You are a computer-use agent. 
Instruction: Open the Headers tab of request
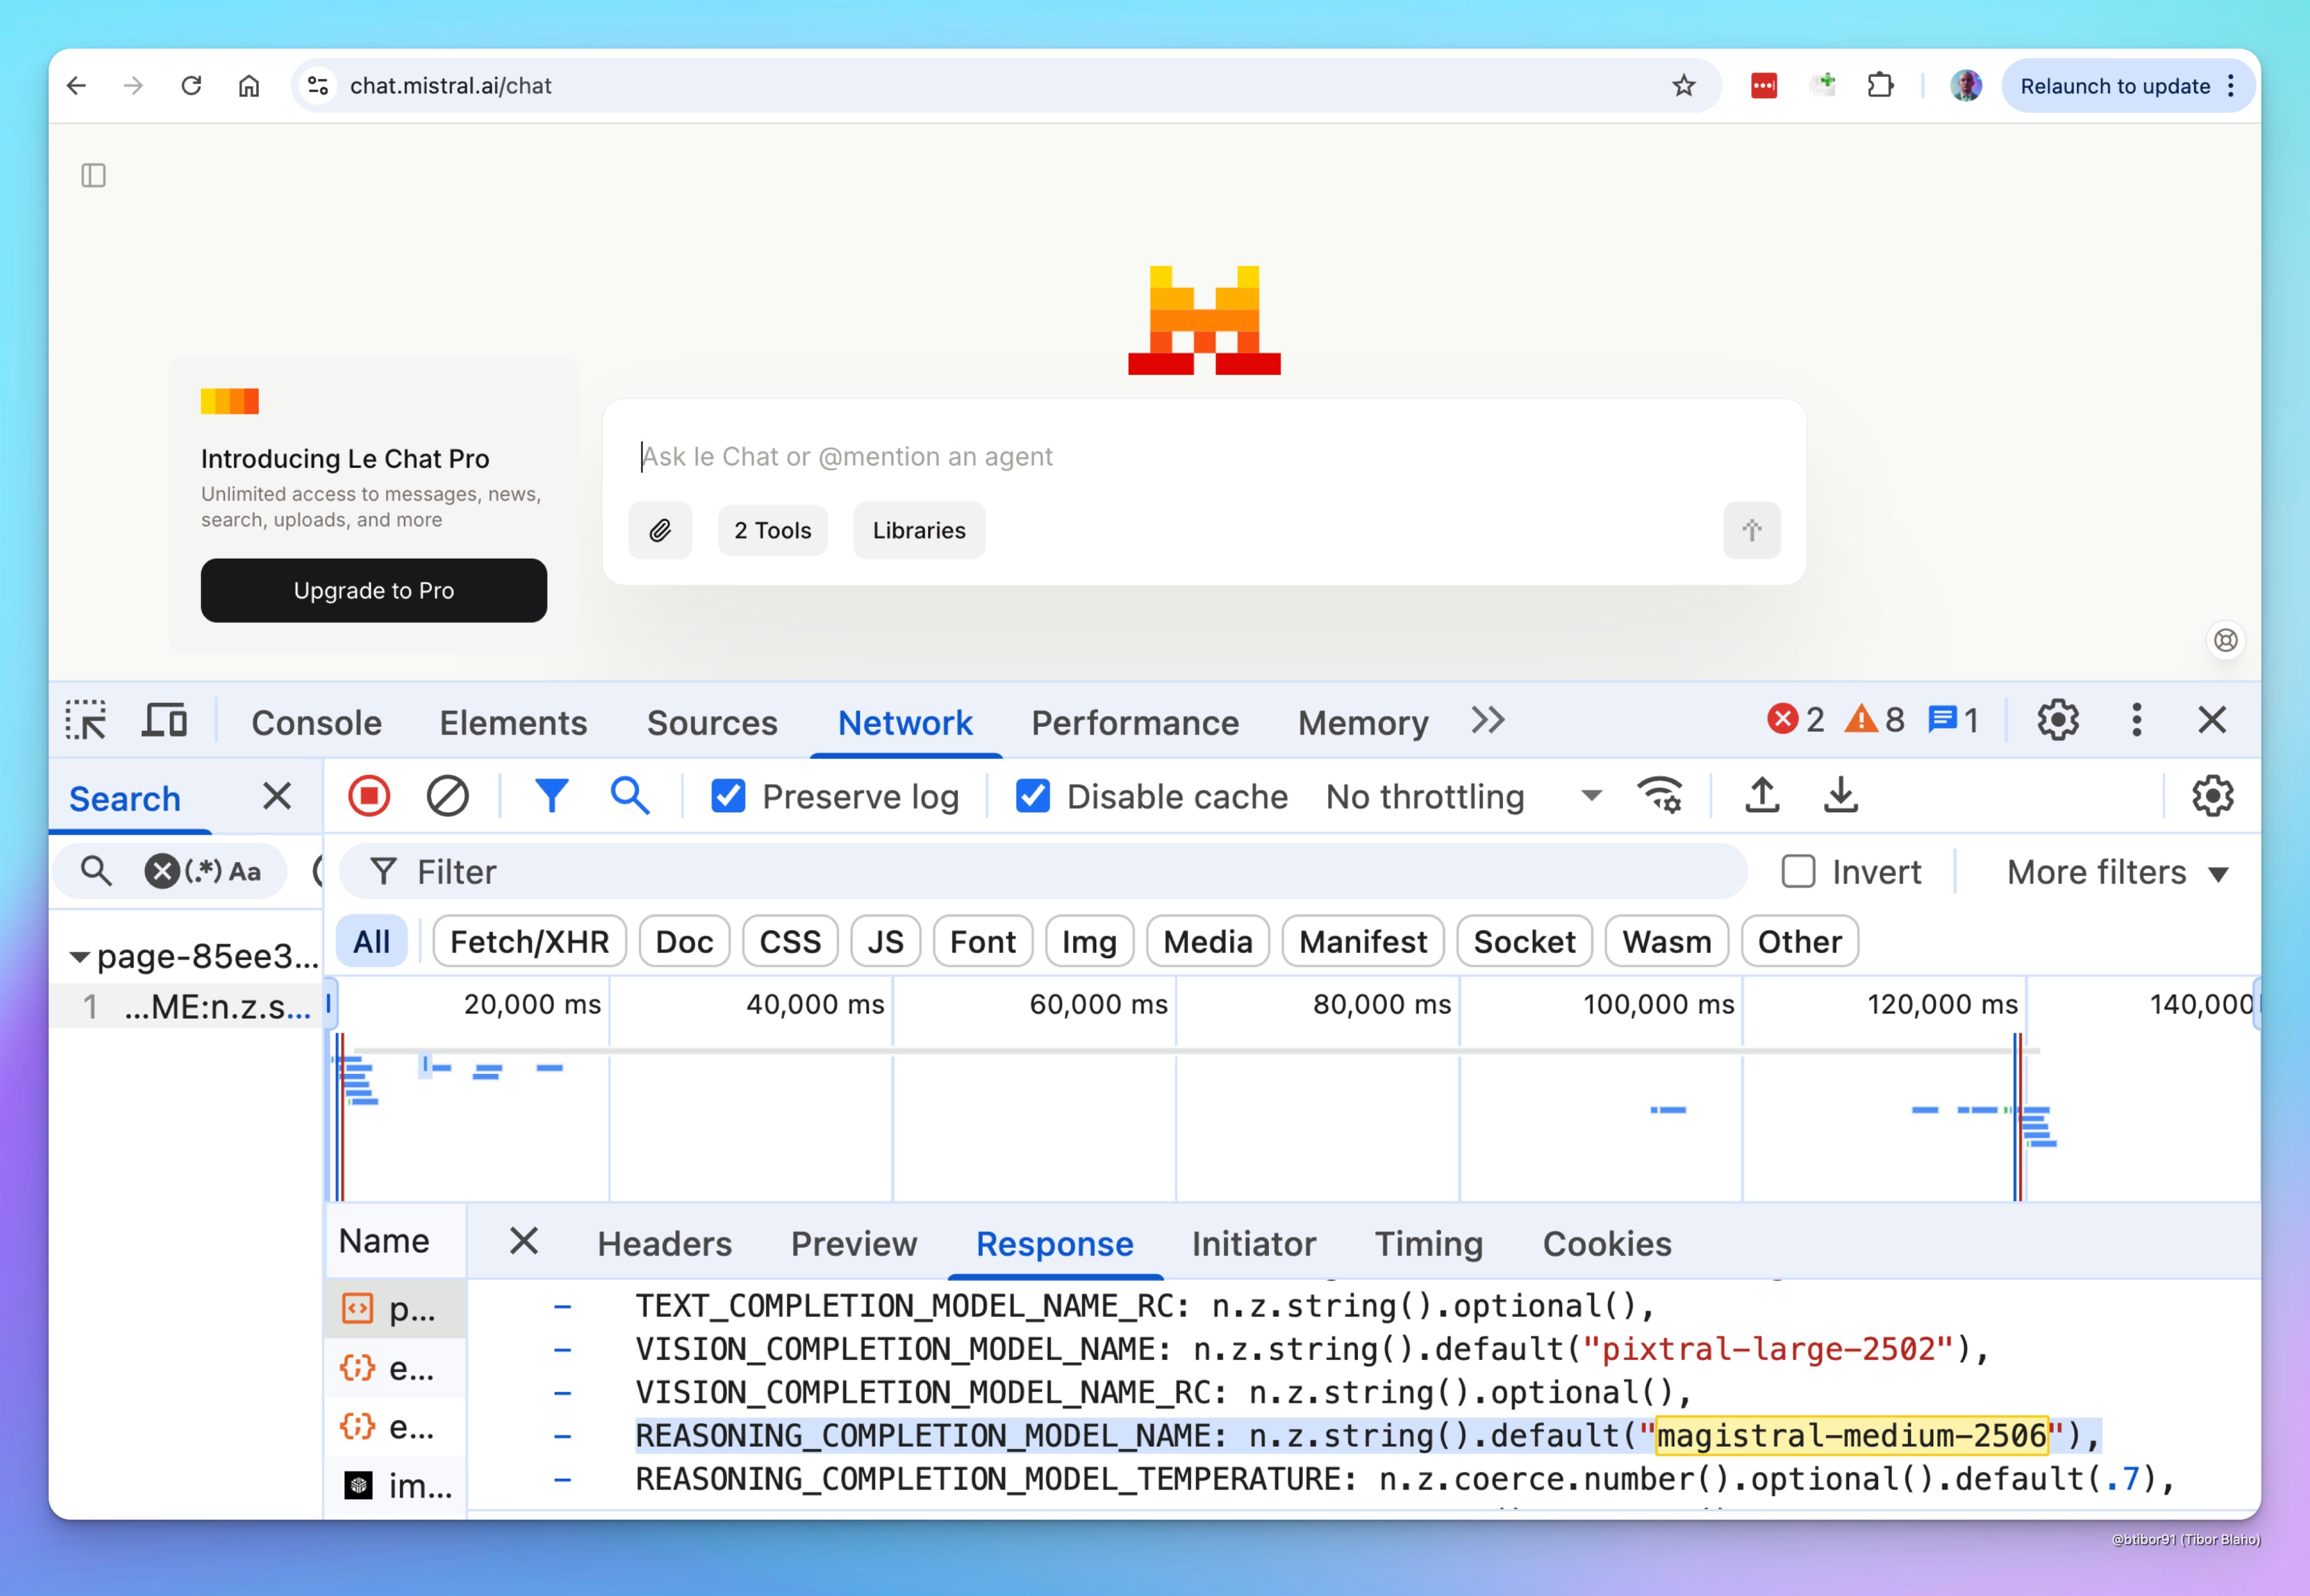click(664, 1244)
